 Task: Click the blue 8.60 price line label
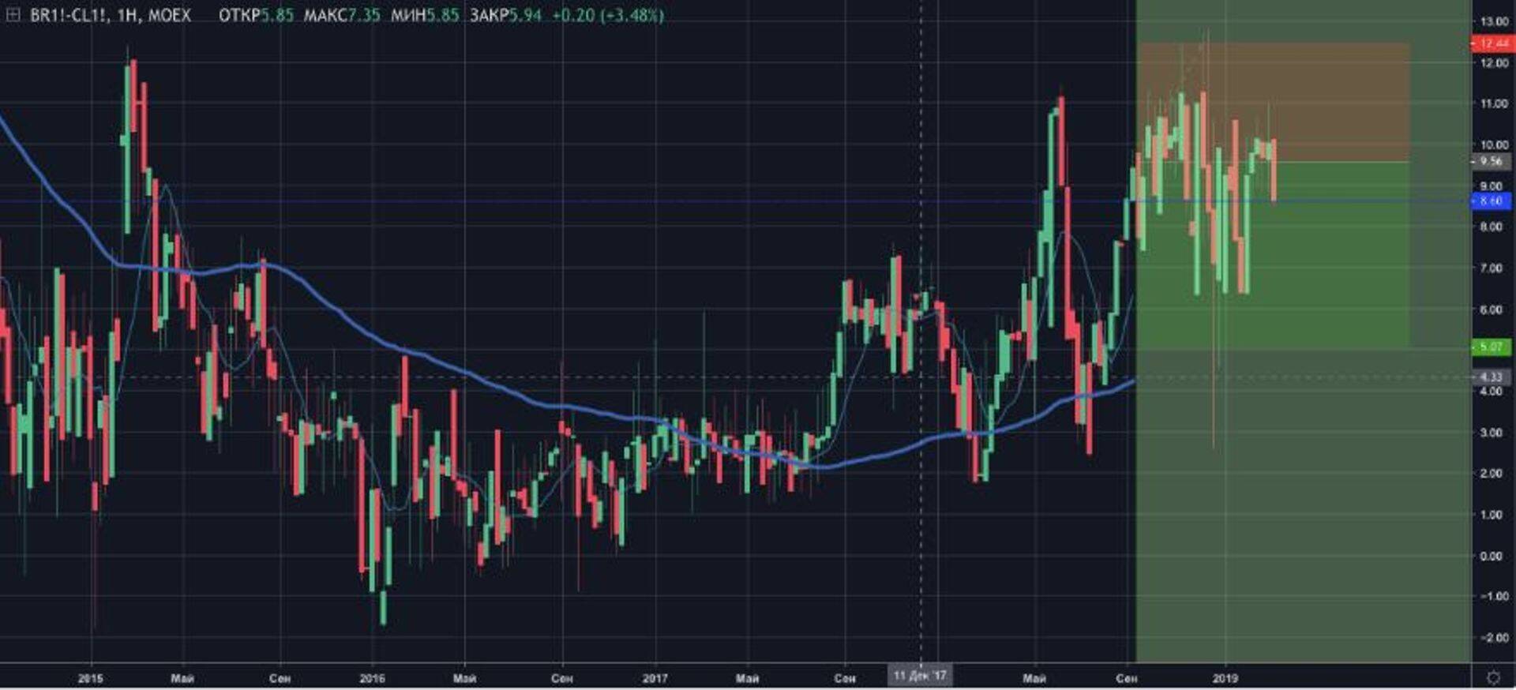1491,201
